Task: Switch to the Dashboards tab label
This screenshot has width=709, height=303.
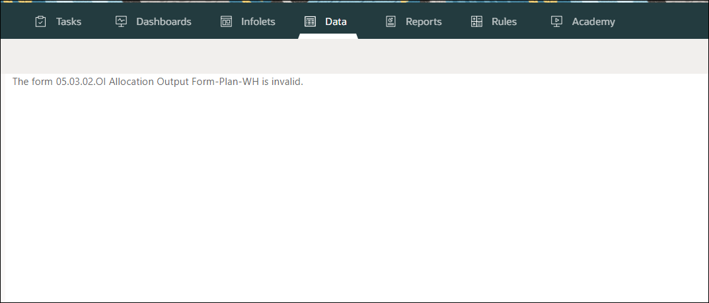Action: (x=164, y=22)
